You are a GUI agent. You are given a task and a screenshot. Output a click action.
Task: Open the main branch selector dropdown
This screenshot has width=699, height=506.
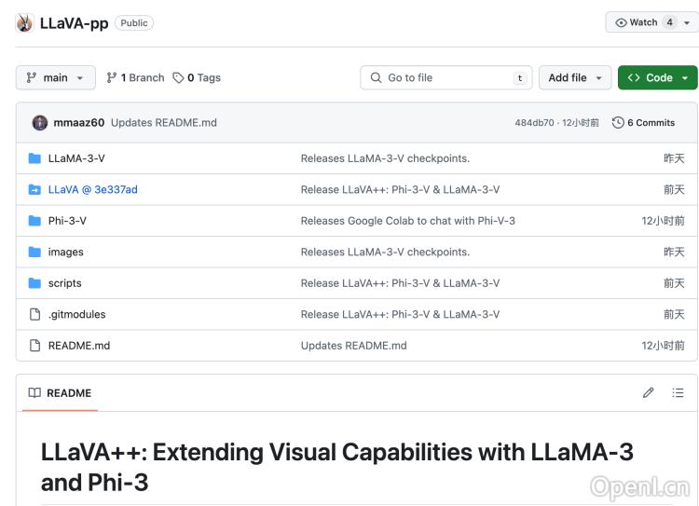56,78
